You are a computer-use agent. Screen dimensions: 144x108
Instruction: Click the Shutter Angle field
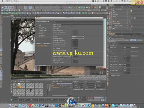pyautogui.click(x=127, y=58)
